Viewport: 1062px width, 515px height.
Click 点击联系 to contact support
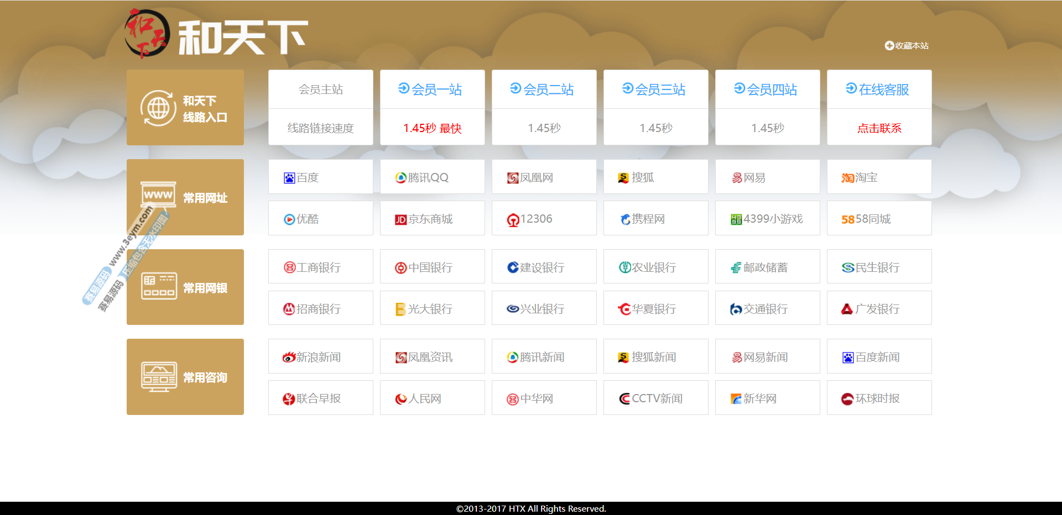click(879, 128)
